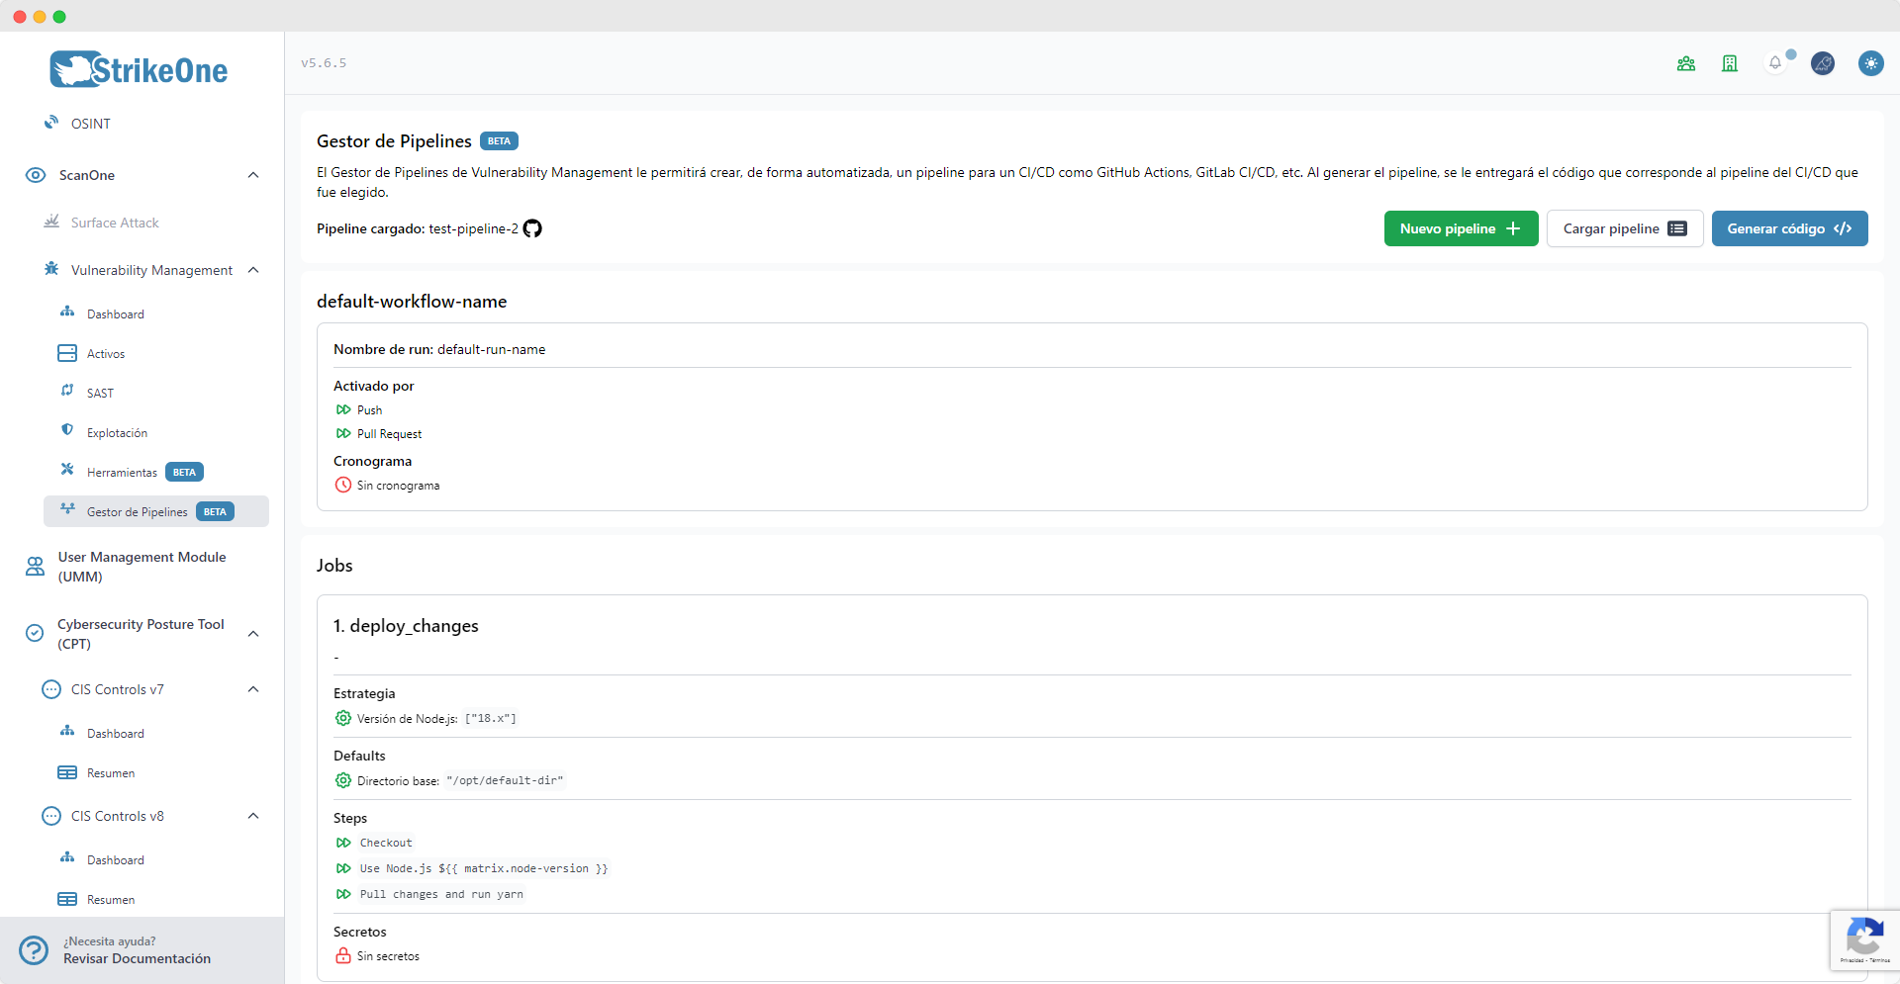Click the Pull Request trigger entry
The image size is (1900, 984).
389,433
